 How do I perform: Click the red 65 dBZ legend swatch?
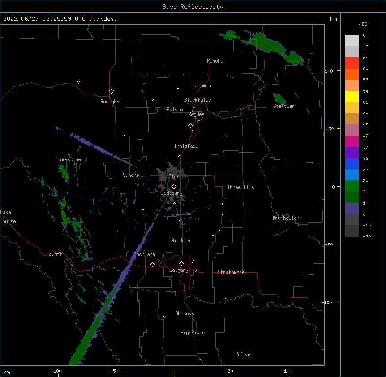click(x=352, y=63)
